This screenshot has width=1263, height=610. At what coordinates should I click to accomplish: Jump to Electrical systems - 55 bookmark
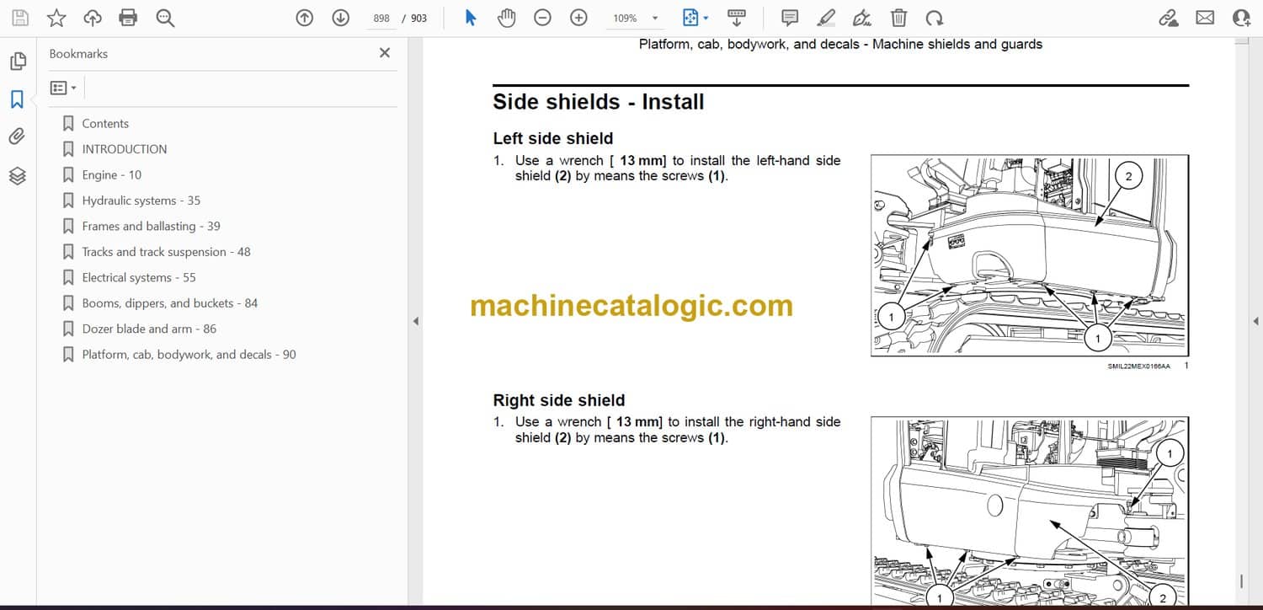[x=138, y=277]
